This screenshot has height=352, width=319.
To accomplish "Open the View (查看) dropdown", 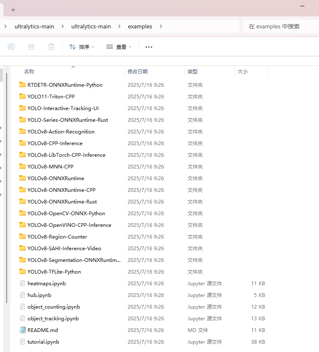I will point(119,47).
